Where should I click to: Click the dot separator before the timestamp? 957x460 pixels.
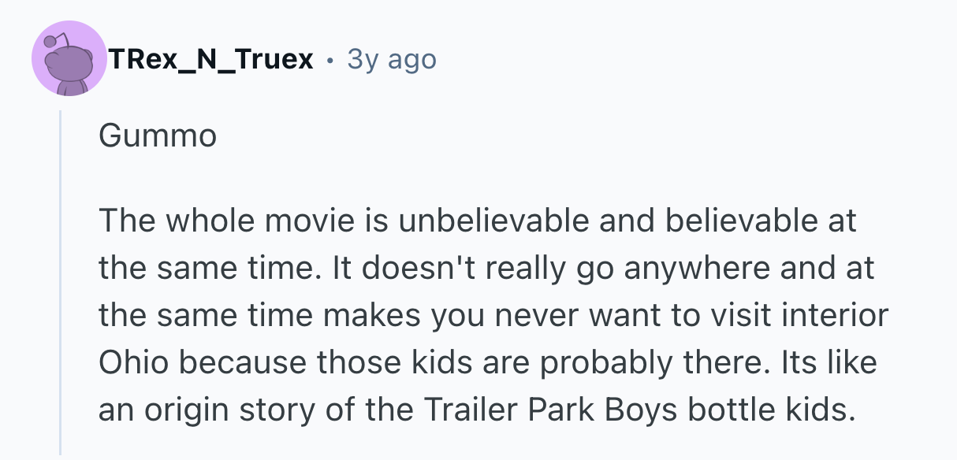[x=330, y=60]
